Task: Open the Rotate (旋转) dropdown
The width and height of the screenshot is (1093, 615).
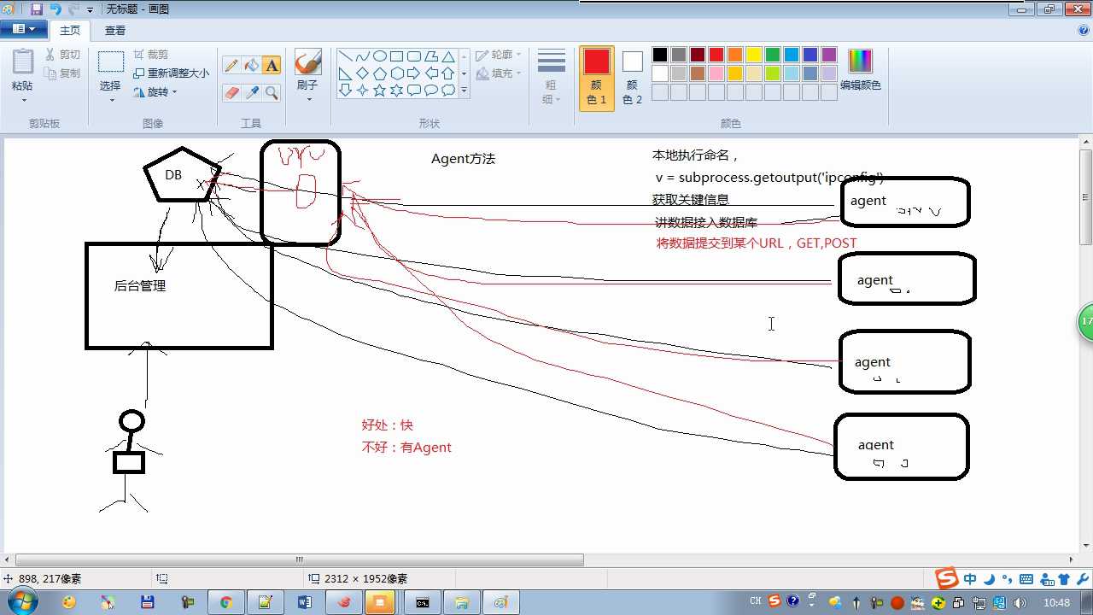Action: [155, 92]
